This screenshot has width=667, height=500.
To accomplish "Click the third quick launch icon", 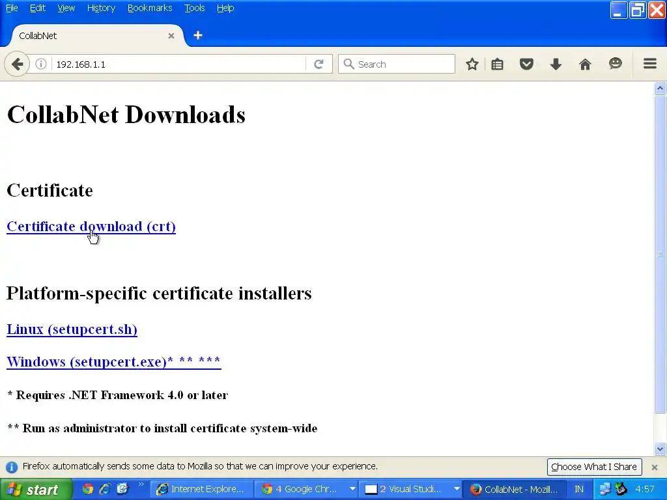I will pos(122,489).
